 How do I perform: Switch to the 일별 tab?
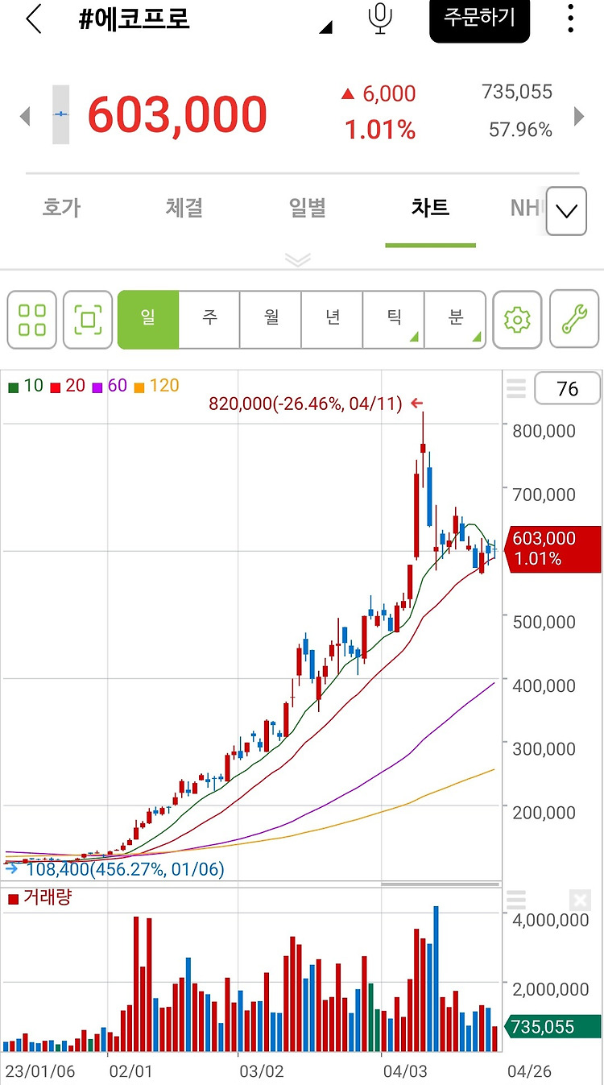pyautogui.click(x=308, y=209)
